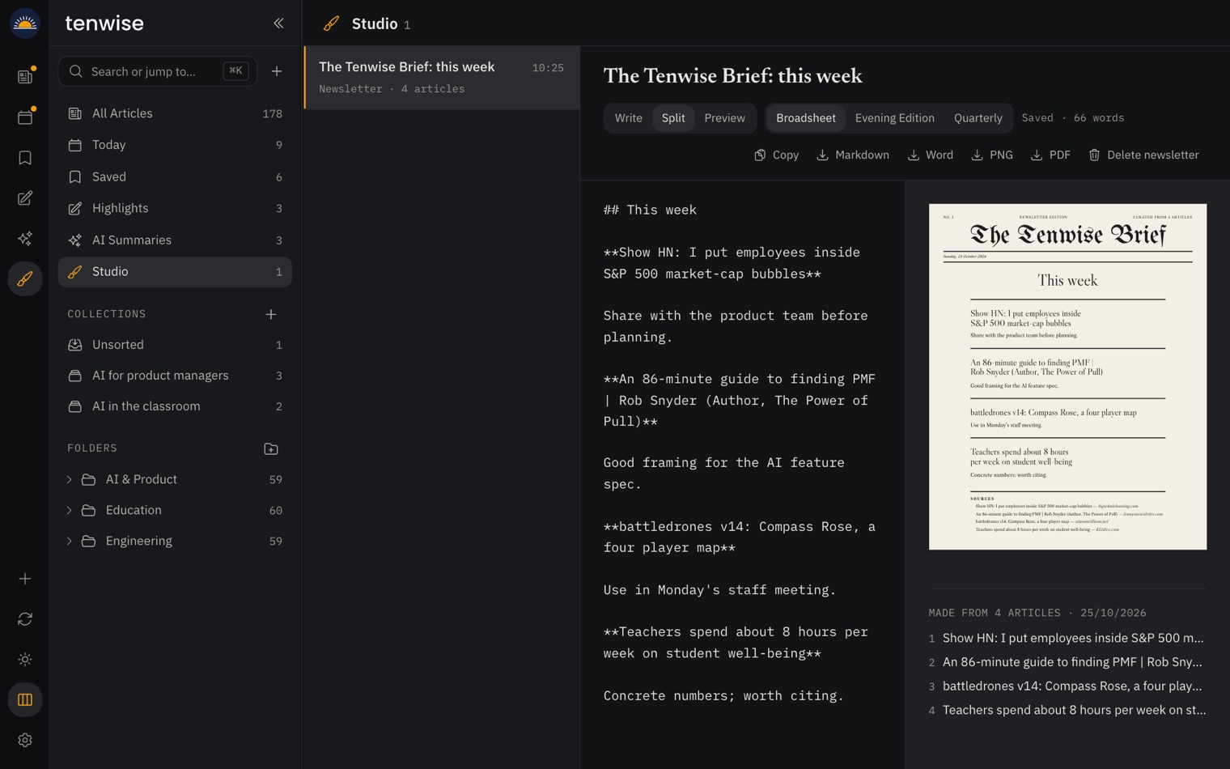Open the Today list
This screenshot has width=1230, height=769.
point(175,145)
